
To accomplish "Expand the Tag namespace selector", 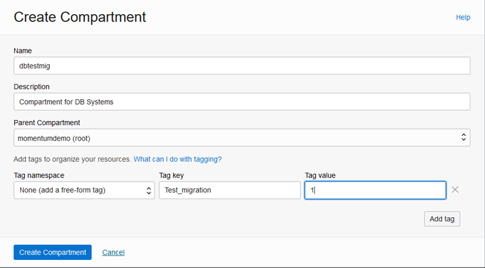I will click(84, 190).
